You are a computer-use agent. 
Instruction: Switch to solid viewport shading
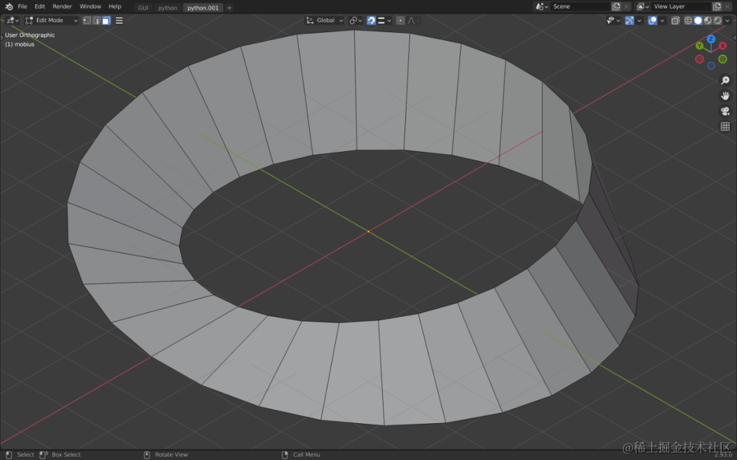pyautogui.click(x=698, y=20)
